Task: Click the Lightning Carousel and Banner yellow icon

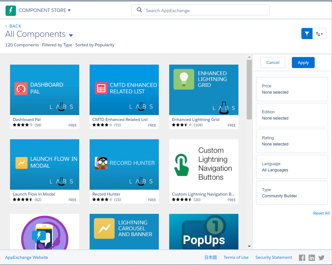Action: pos(104,228)
